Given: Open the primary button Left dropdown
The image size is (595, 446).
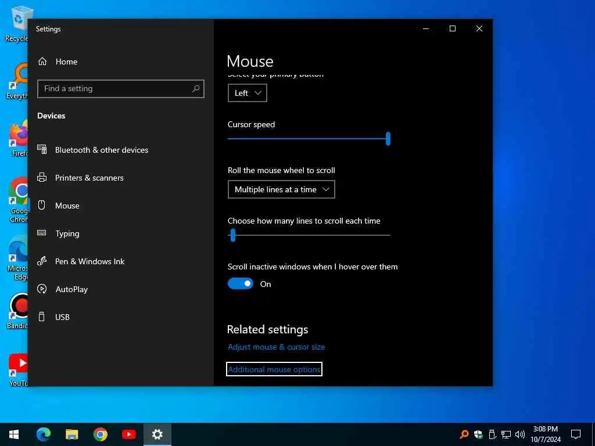Looking at the screenshot, I should point(247,93).
